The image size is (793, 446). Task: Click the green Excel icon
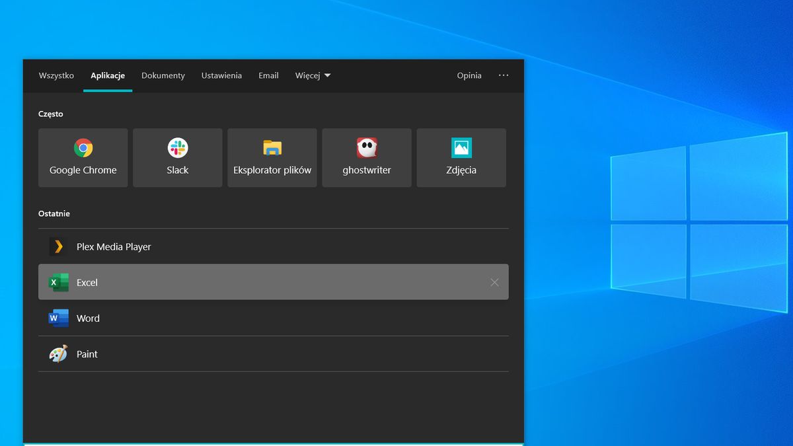coord(59,282)
